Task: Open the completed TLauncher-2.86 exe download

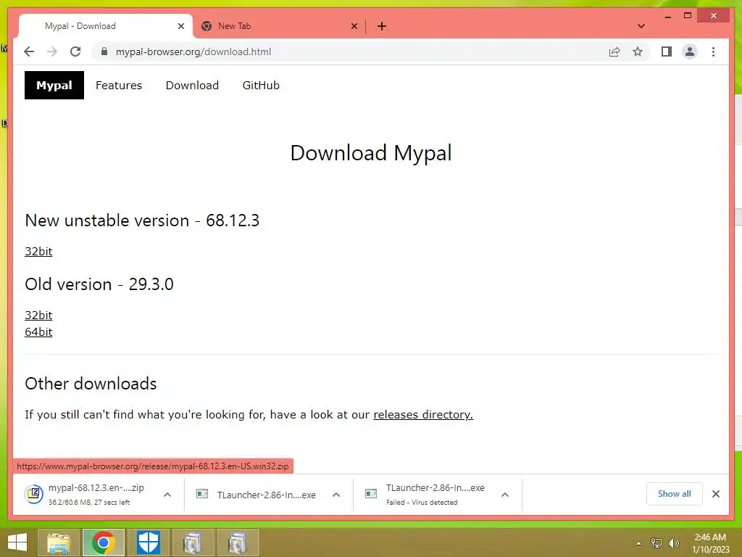Action: tap(257, 495)
